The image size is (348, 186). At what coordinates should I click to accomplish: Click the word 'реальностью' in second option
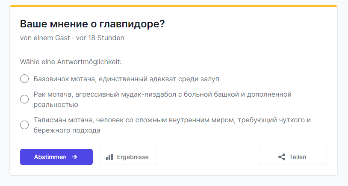(56, 104)
